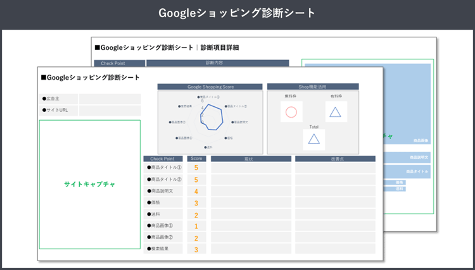This screenshot has height=270, width=475.
Task: Click score 5 in the 商品タイトル② row
Action: (196, 180)
